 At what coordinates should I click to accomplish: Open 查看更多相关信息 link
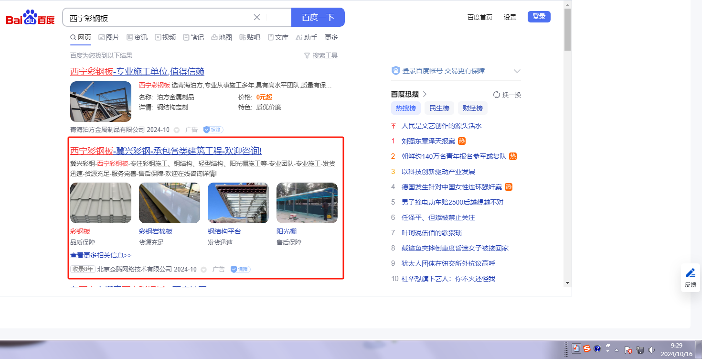(x=101, y=255)
